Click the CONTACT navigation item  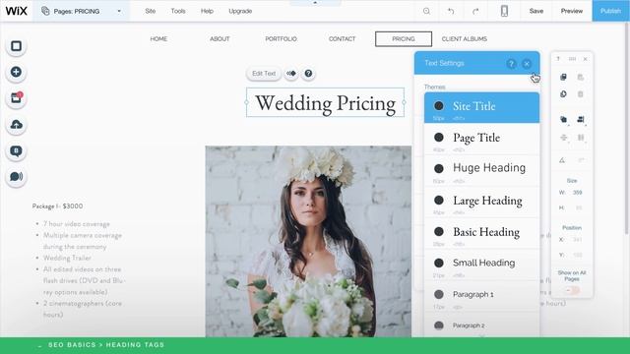[342, 39]
